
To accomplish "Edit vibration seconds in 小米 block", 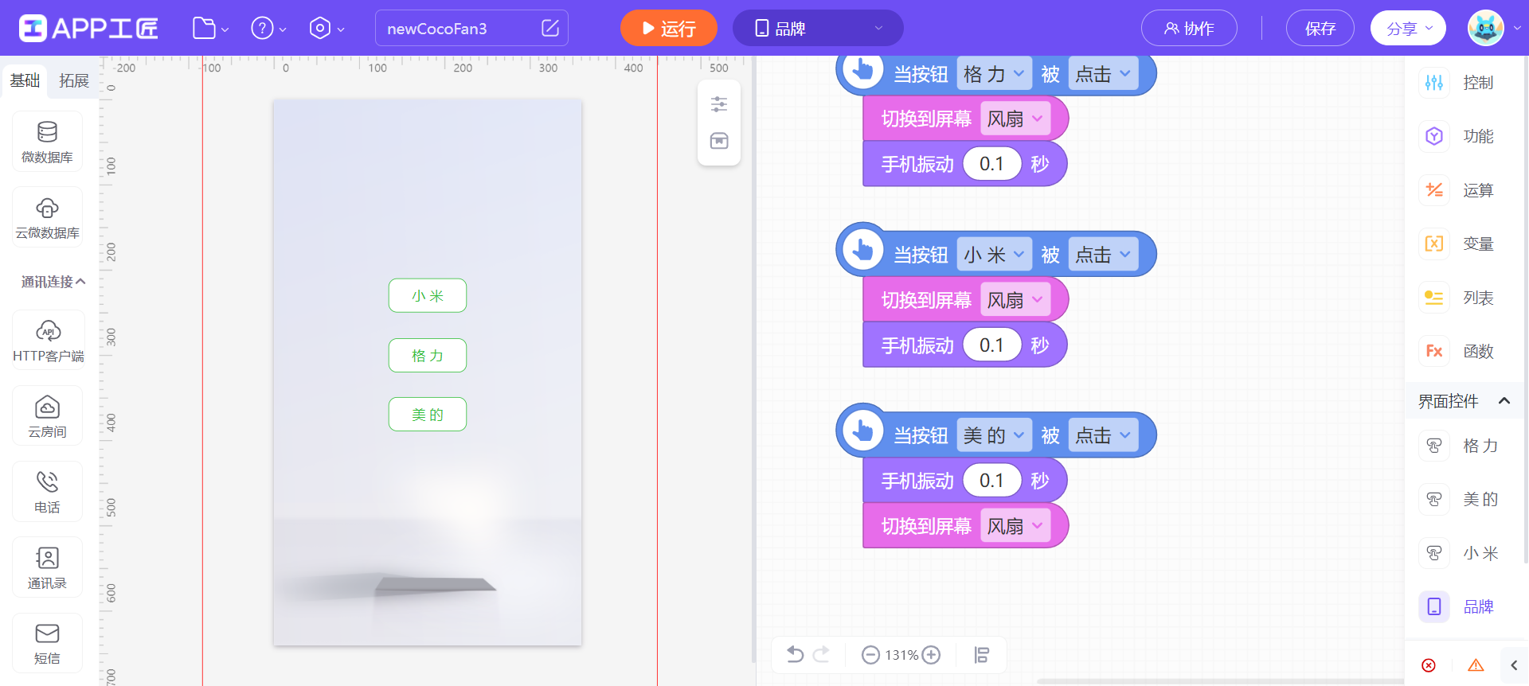I will coord(991,345).
